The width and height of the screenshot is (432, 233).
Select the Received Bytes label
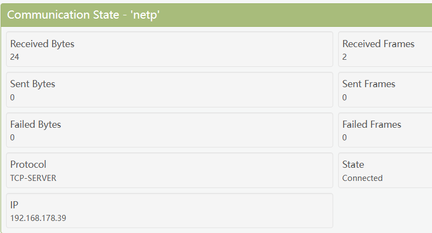pos(42,44)
